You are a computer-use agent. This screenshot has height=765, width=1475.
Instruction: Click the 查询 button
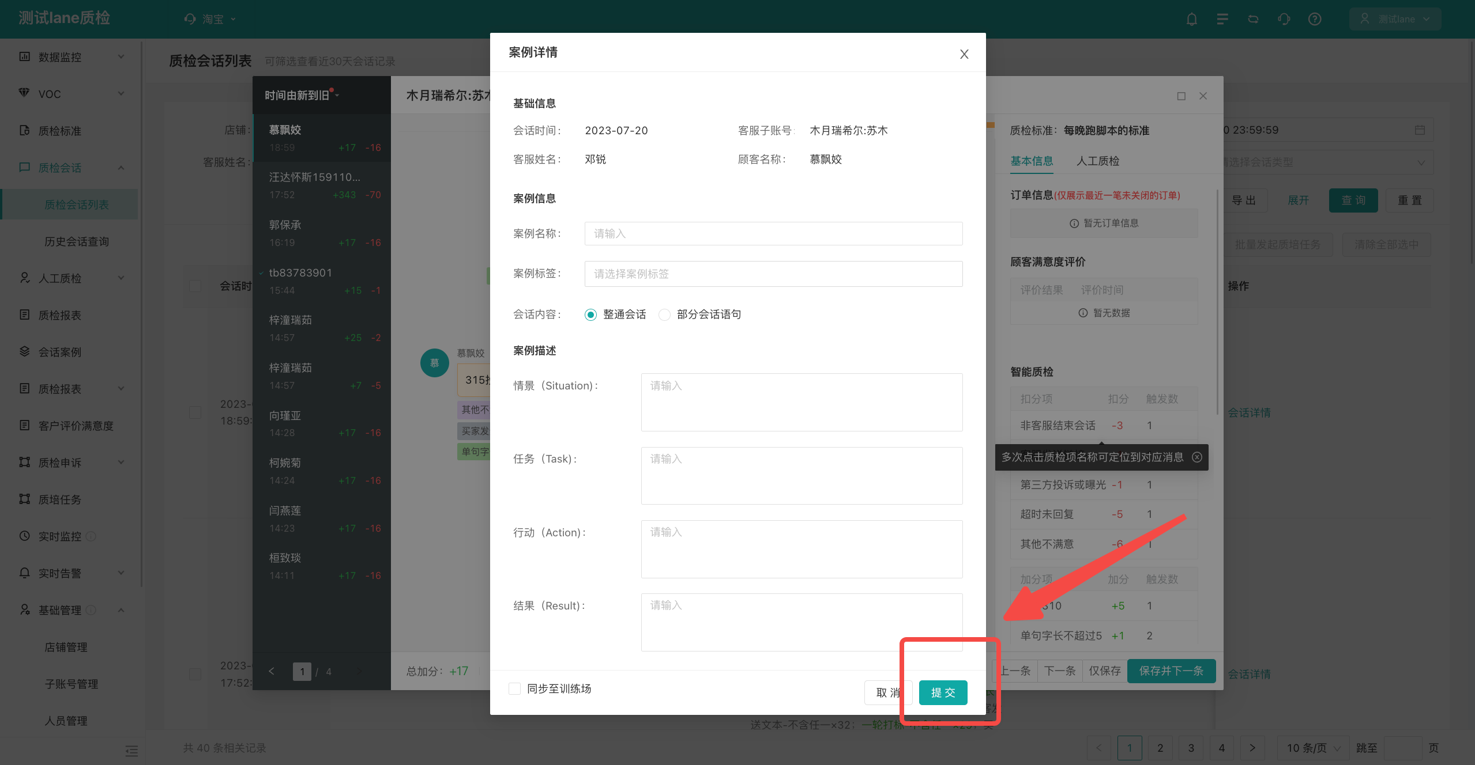[1353, 200]
